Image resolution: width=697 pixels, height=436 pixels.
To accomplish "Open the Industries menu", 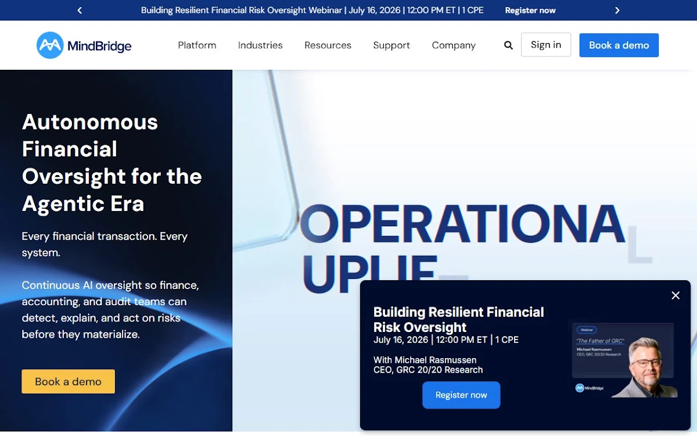I will pyautogui.click(x=260, y=45).
